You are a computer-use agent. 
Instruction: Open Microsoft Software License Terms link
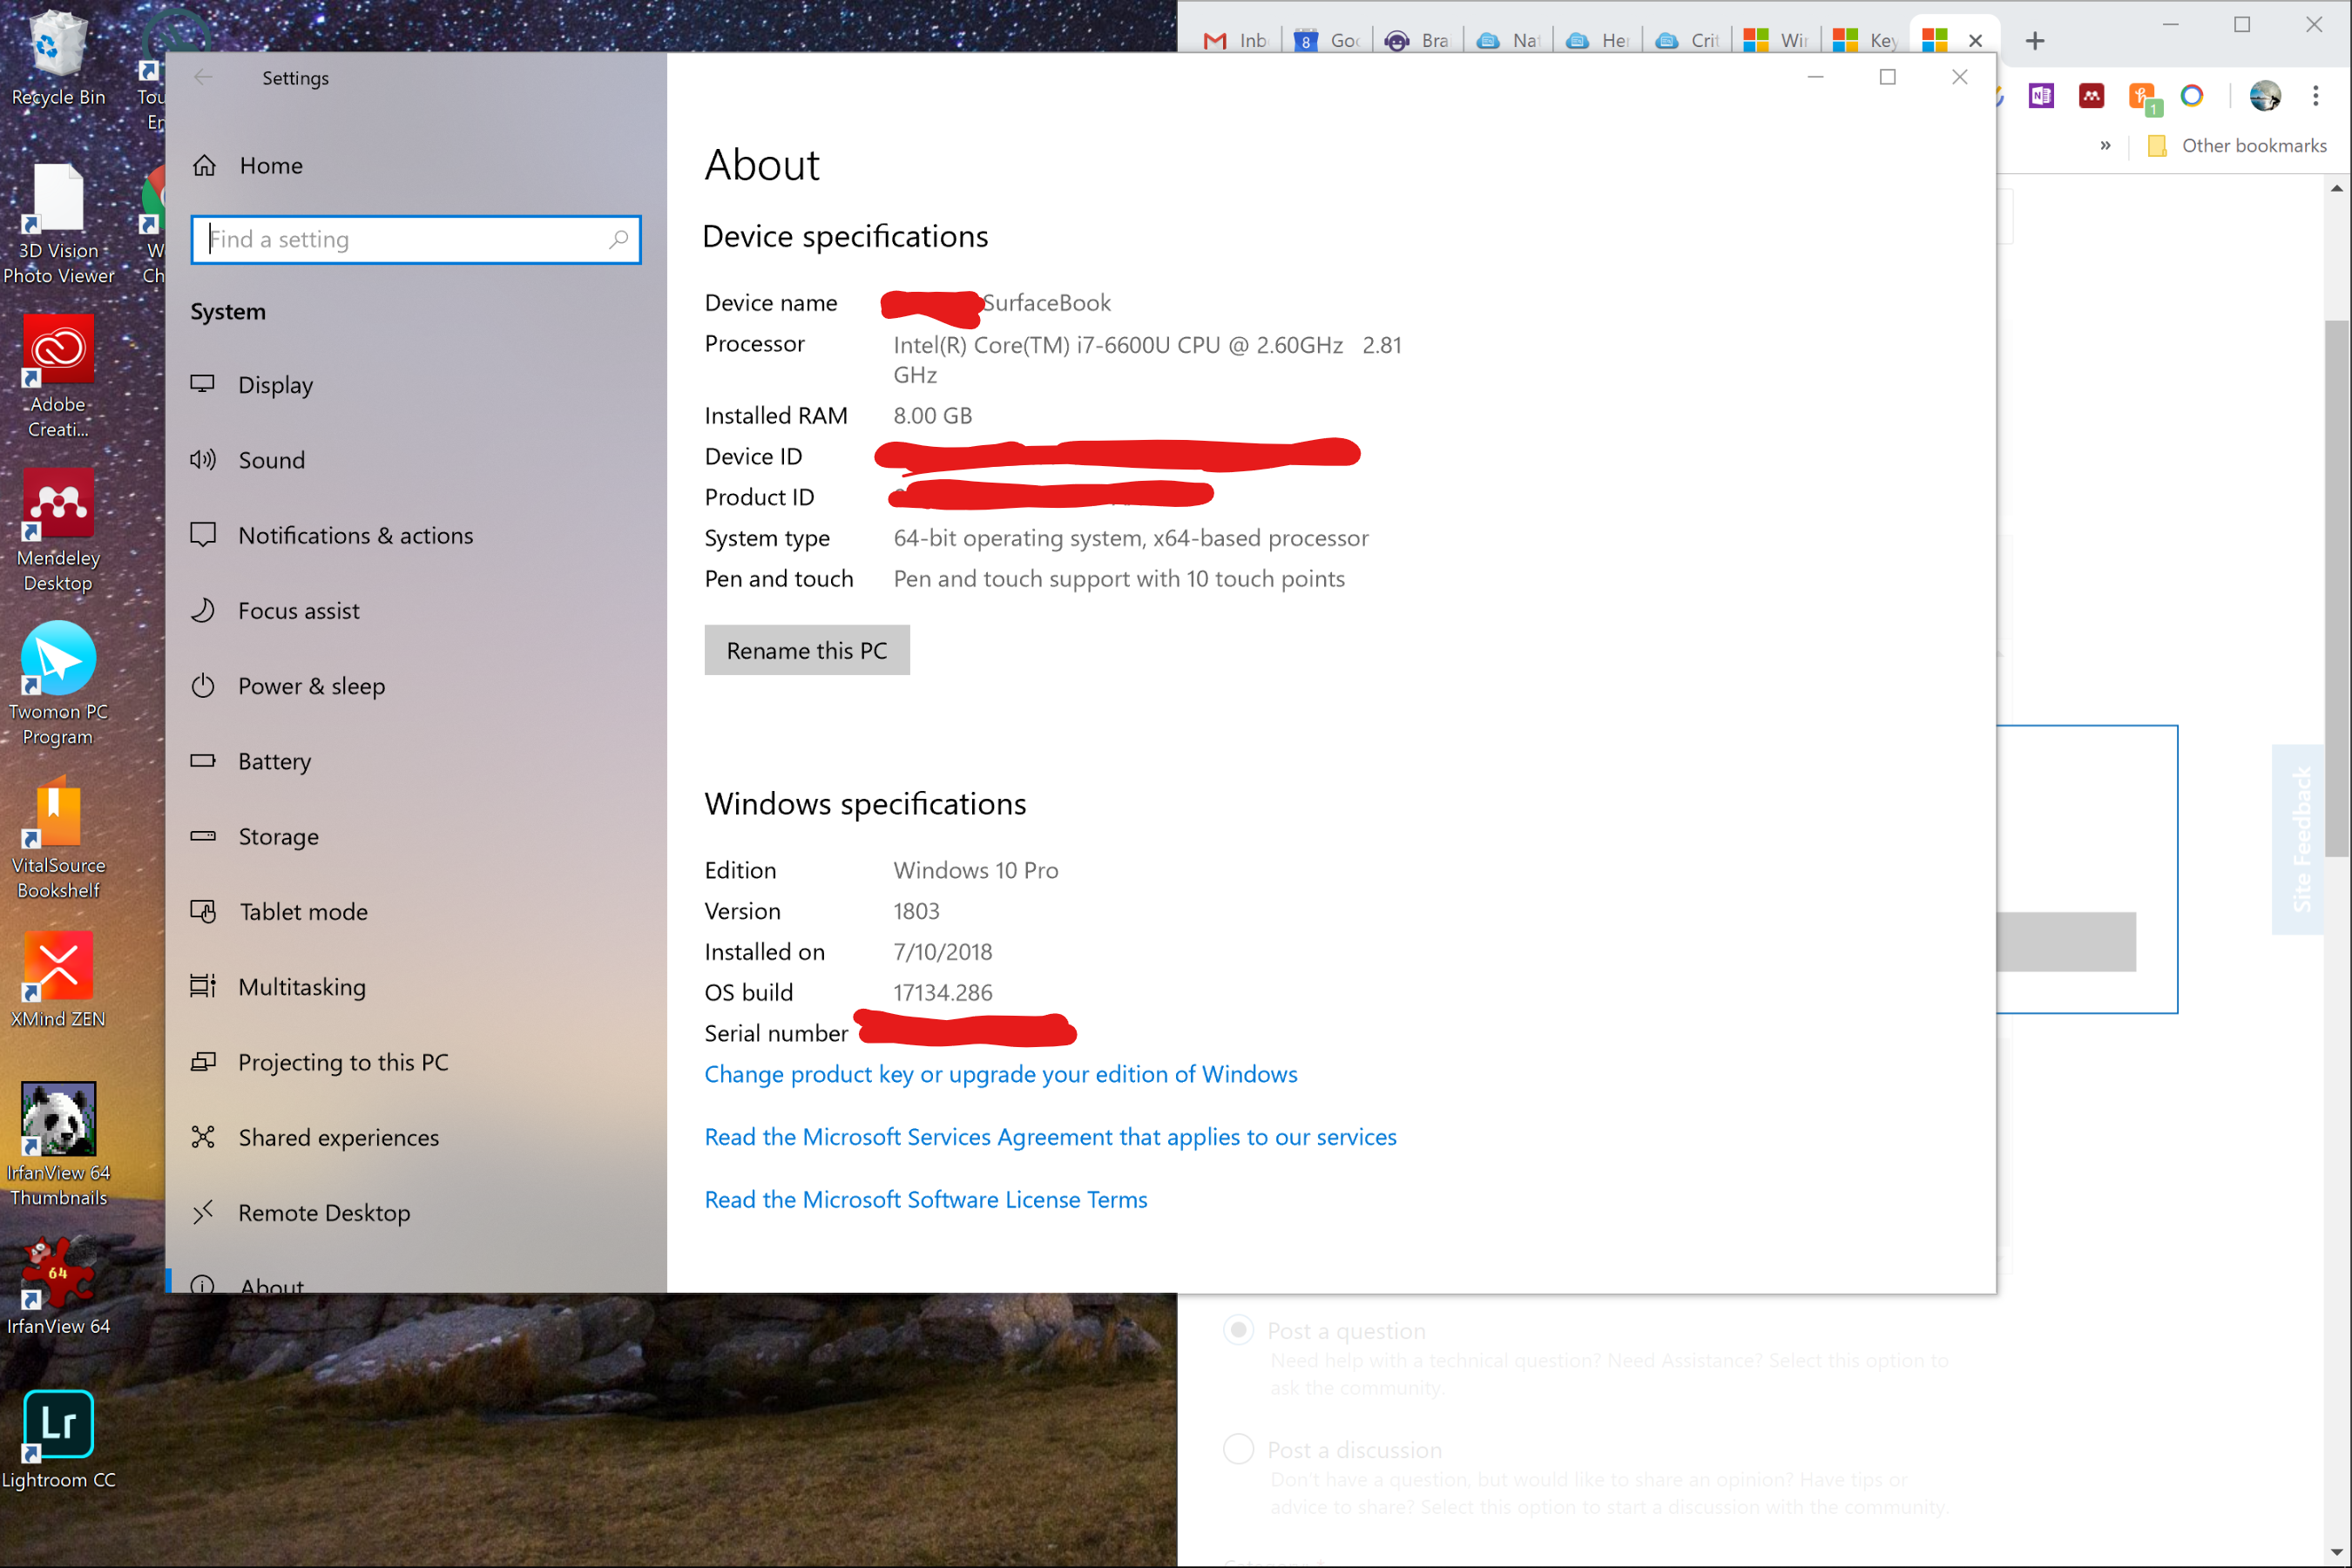pos(925,1199)
